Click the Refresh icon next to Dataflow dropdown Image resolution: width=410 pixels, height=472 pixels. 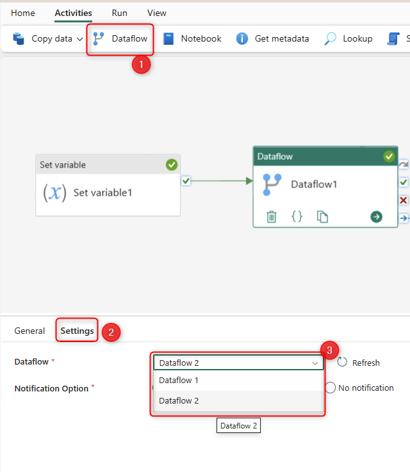pyautogui.click(x=343, y=362)
